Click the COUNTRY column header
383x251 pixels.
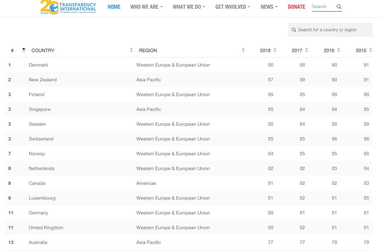pos(43,50)
